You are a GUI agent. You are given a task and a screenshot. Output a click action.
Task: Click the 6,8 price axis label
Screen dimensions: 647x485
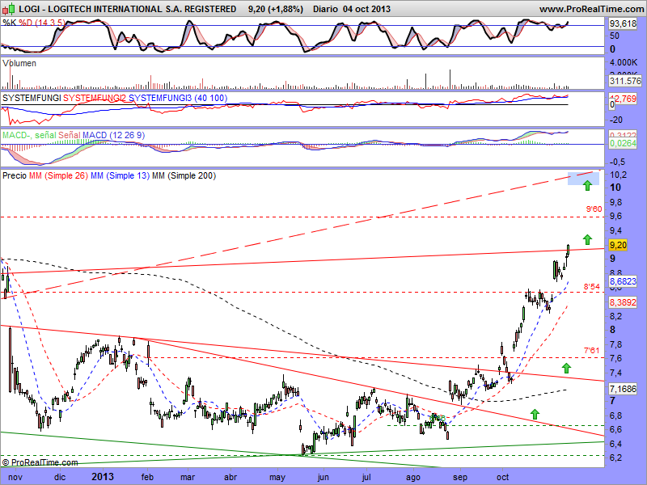click(616, 415)
